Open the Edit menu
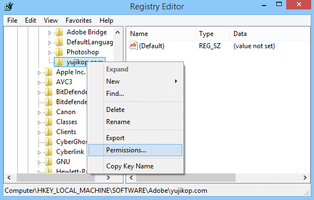 pyautogui.click(x=31, y=20)
